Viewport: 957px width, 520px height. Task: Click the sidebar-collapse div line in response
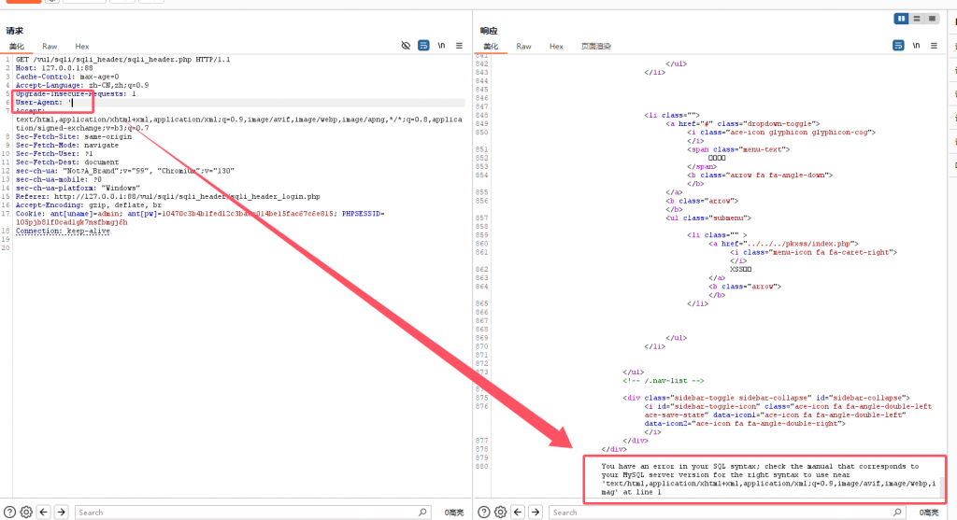(766, 398)
